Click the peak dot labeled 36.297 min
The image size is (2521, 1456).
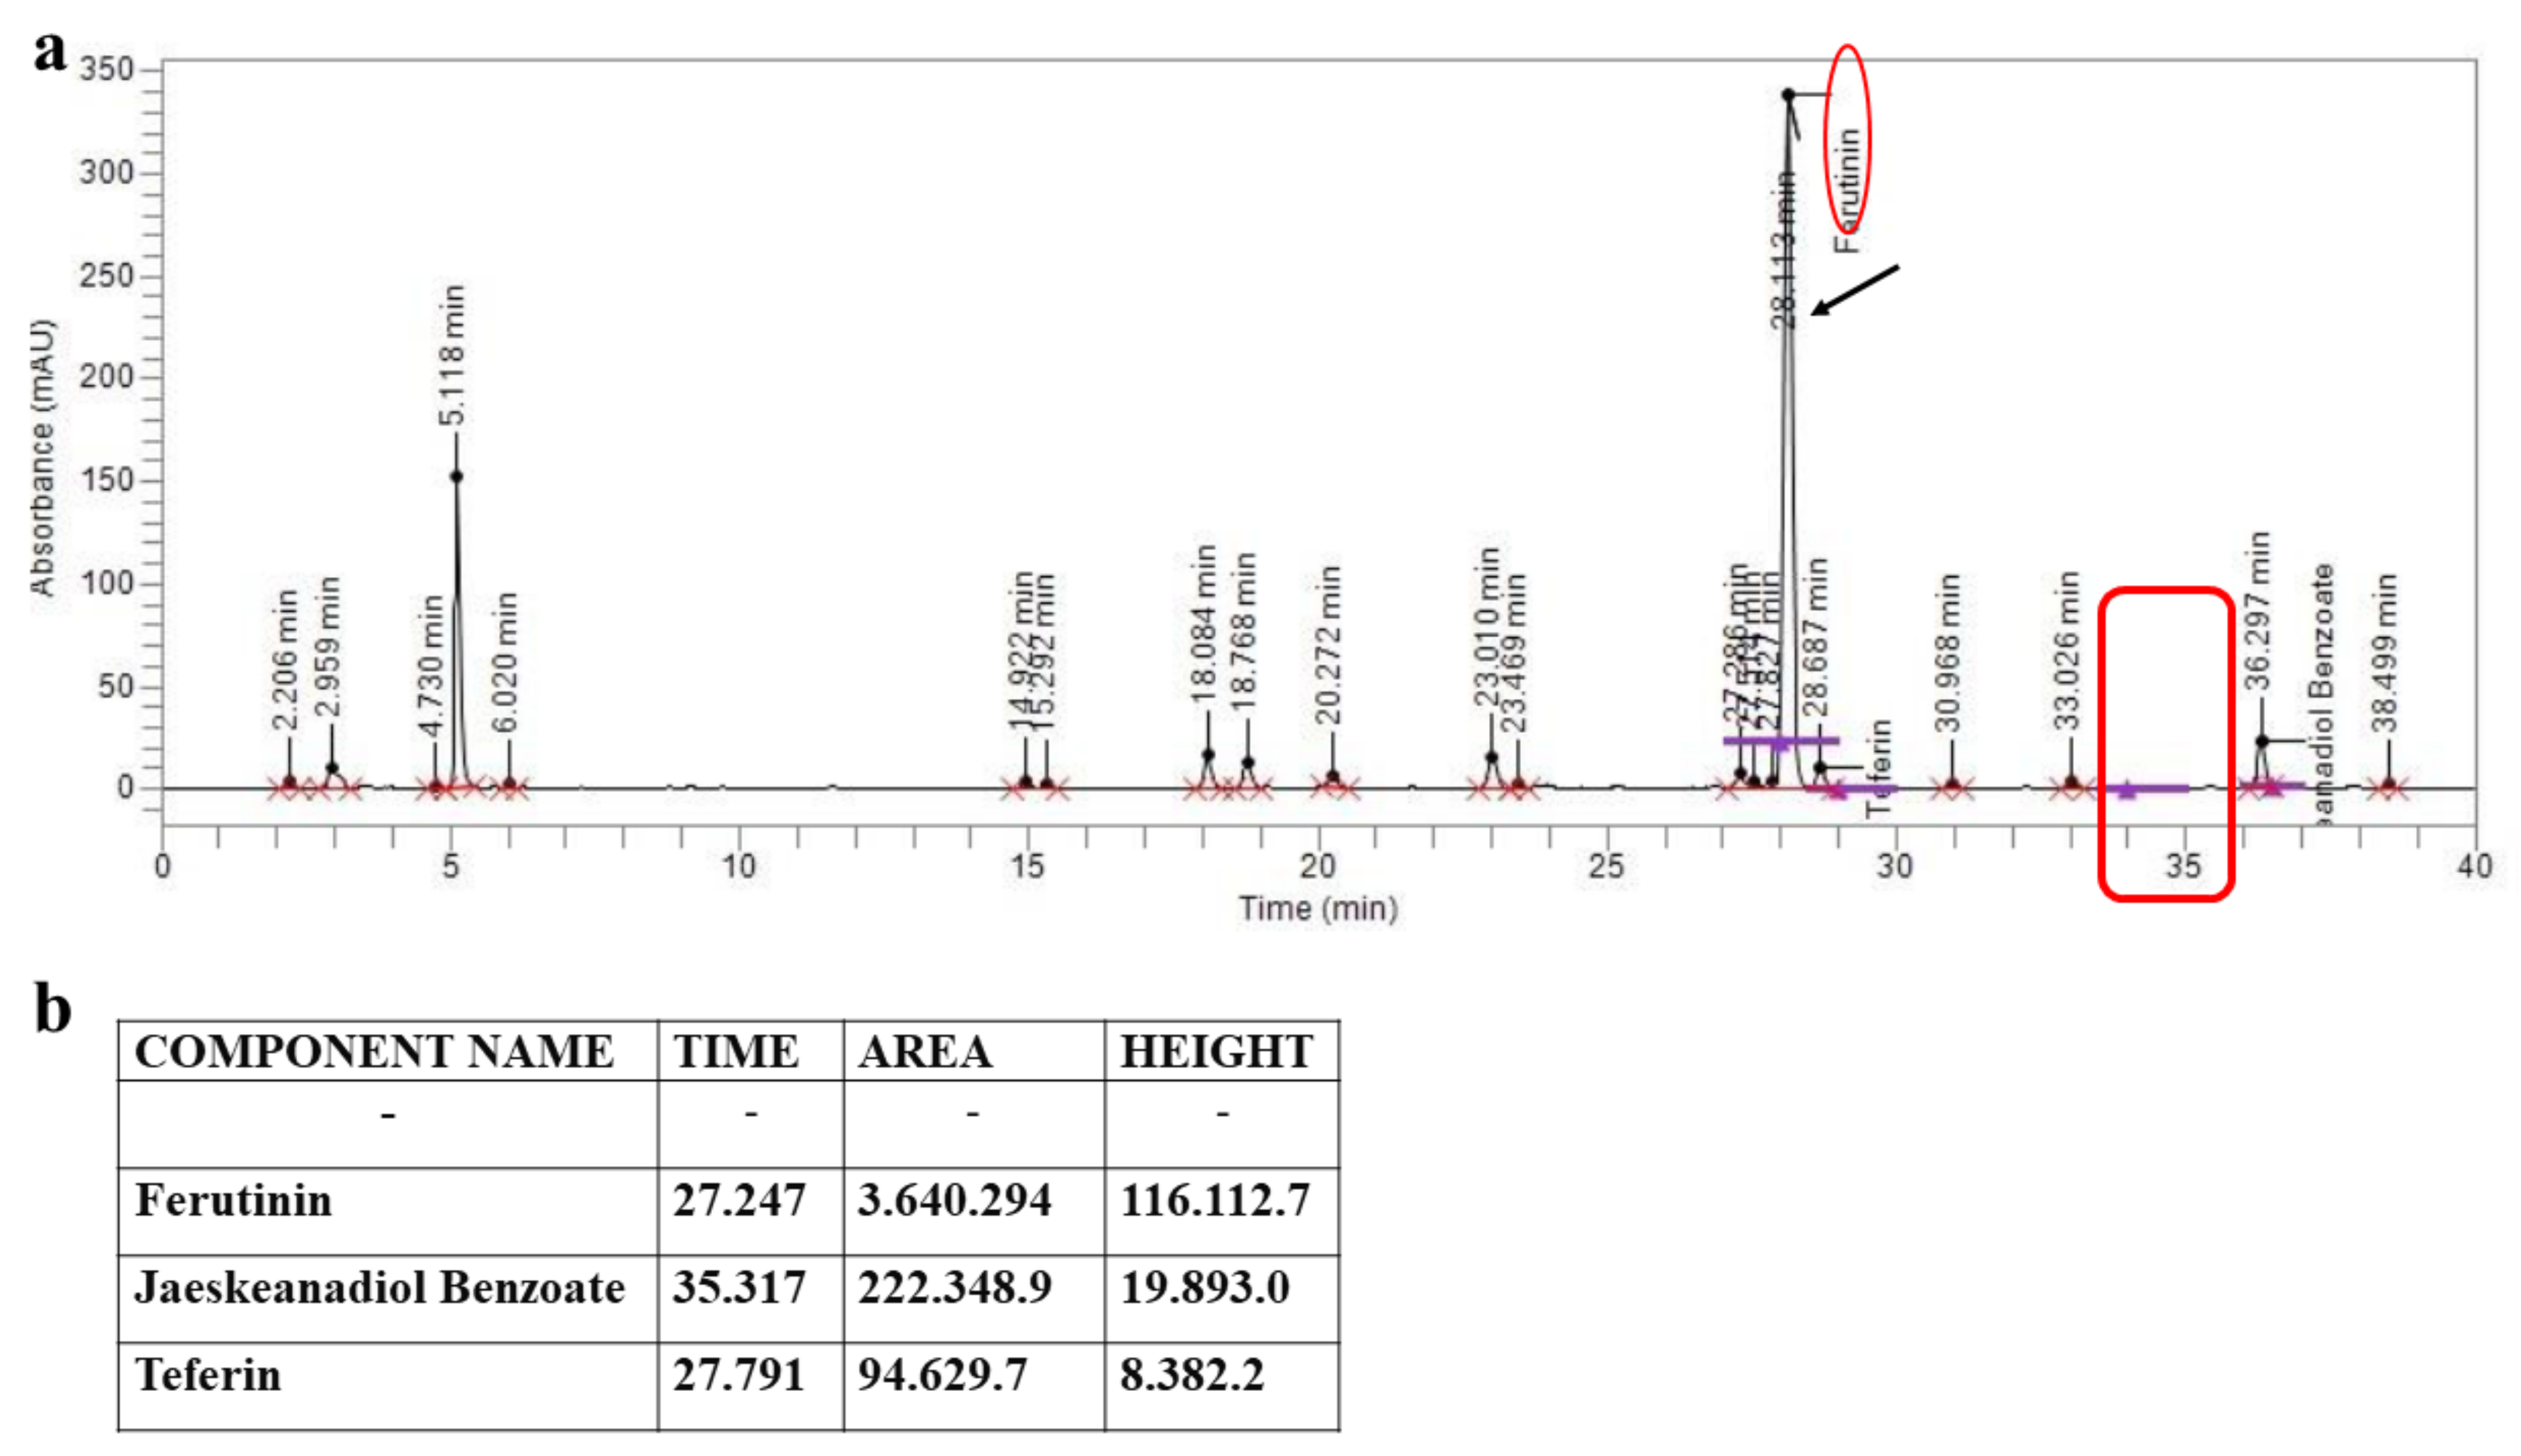pyautogui.click(x=2262, y=742)
